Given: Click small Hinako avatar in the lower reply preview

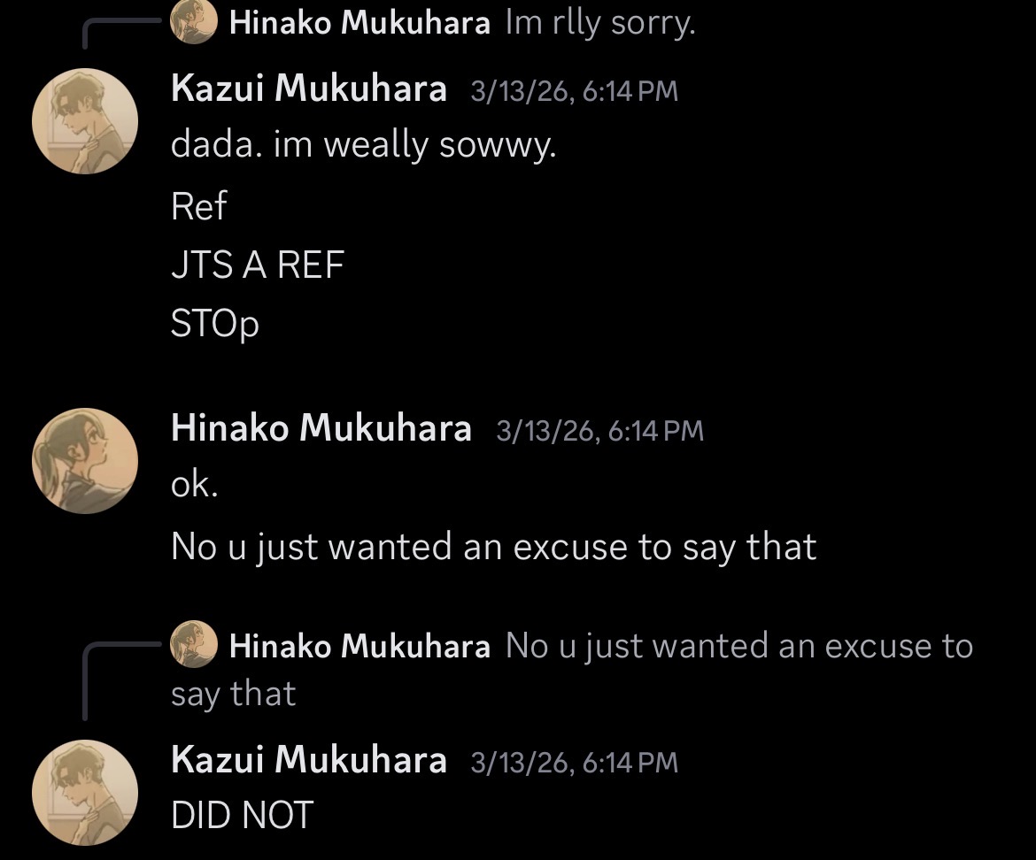Looking at the screenshot, I should tap(194, 644).
